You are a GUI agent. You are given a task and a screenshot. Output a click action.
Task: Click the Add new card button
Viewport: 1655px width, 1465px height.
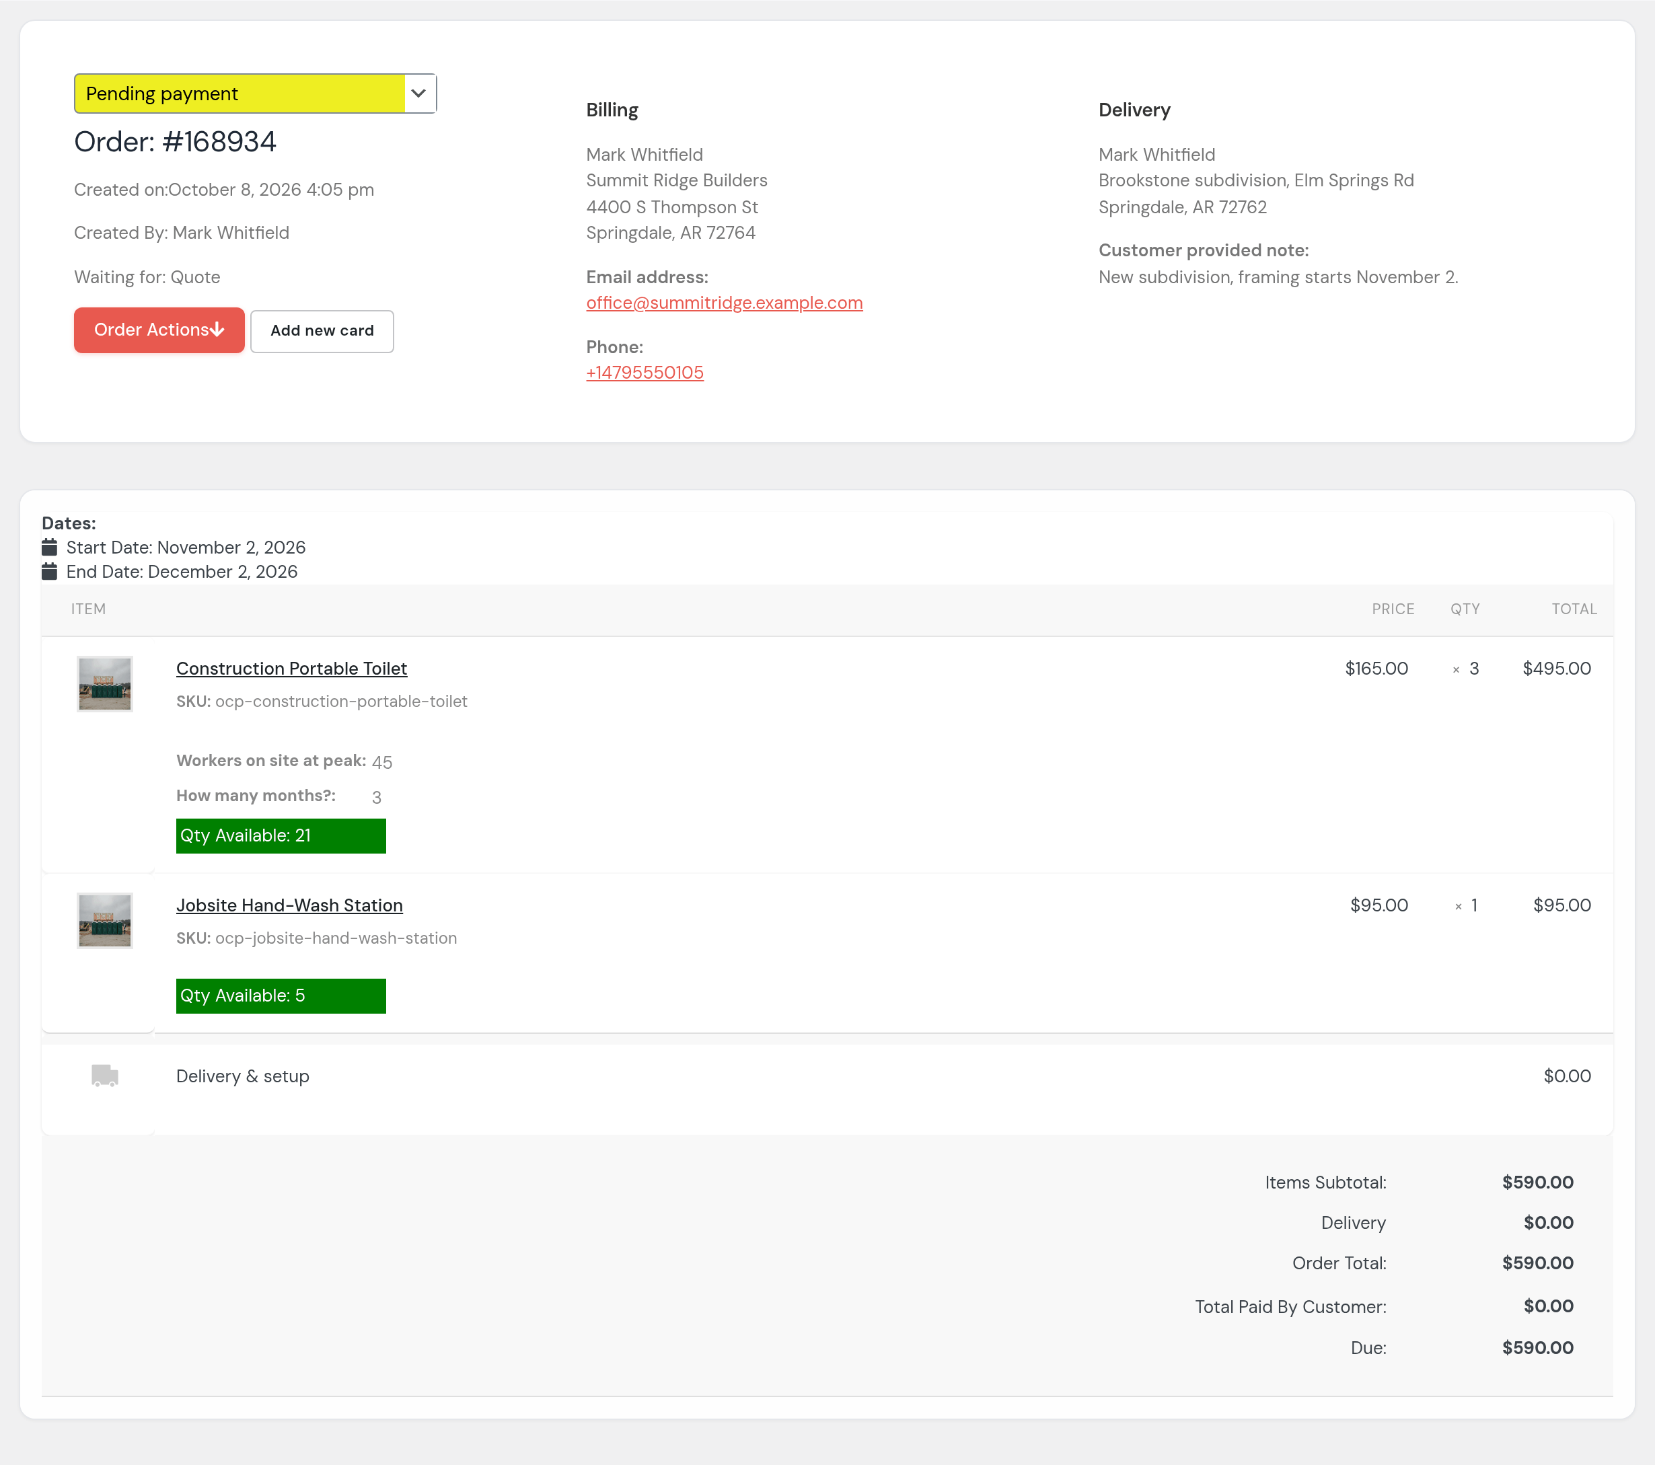click(x=322, y=331)
